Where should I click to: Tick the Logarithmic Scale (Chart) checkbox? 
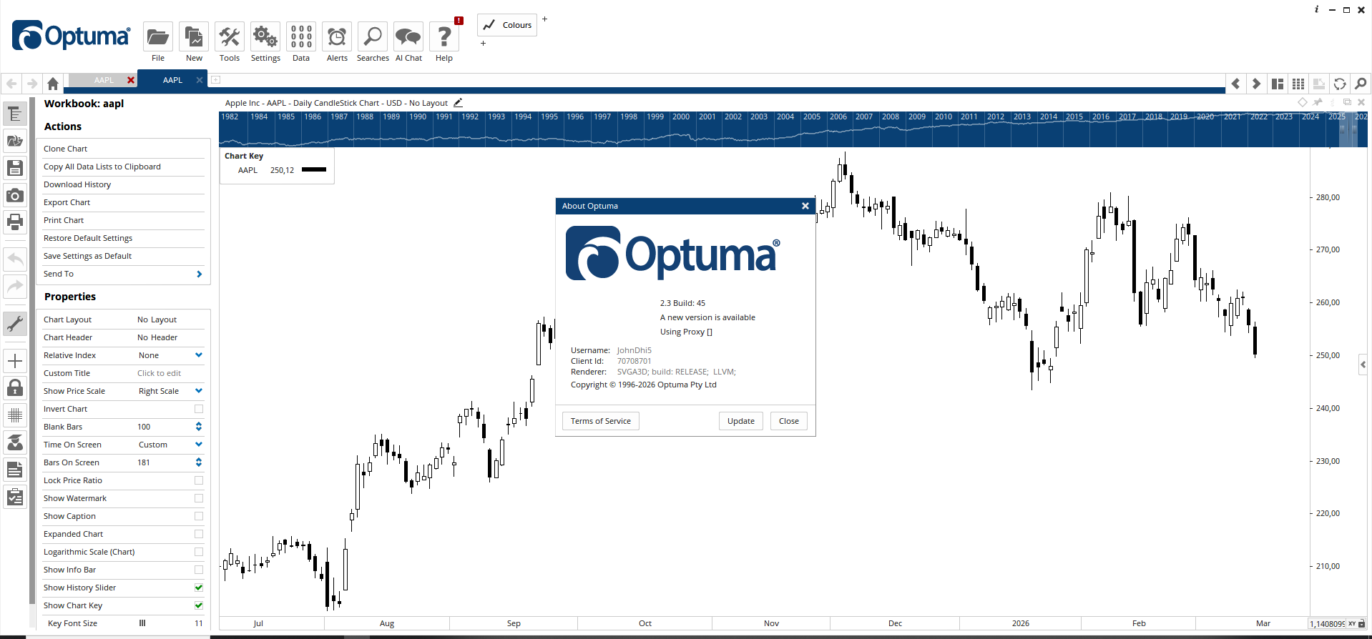pyautogui.click(x=199, y=552)
